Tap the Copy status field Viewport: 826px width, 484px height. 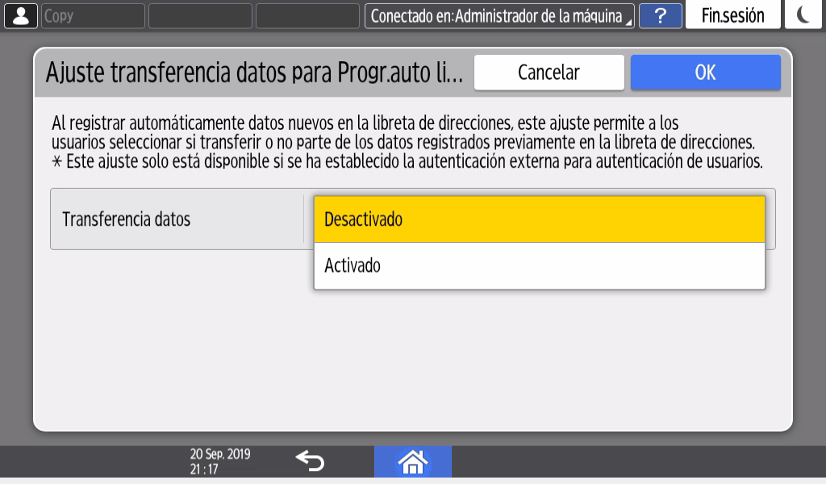(x=92, y=15)
